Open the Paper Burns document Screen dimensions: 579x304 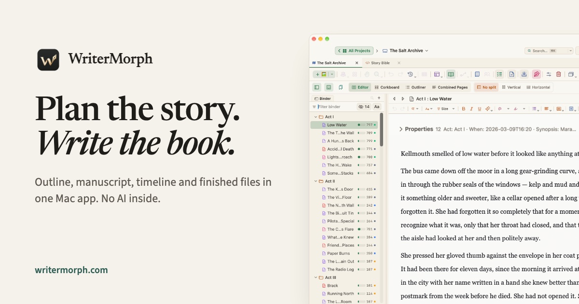point(339,253)
